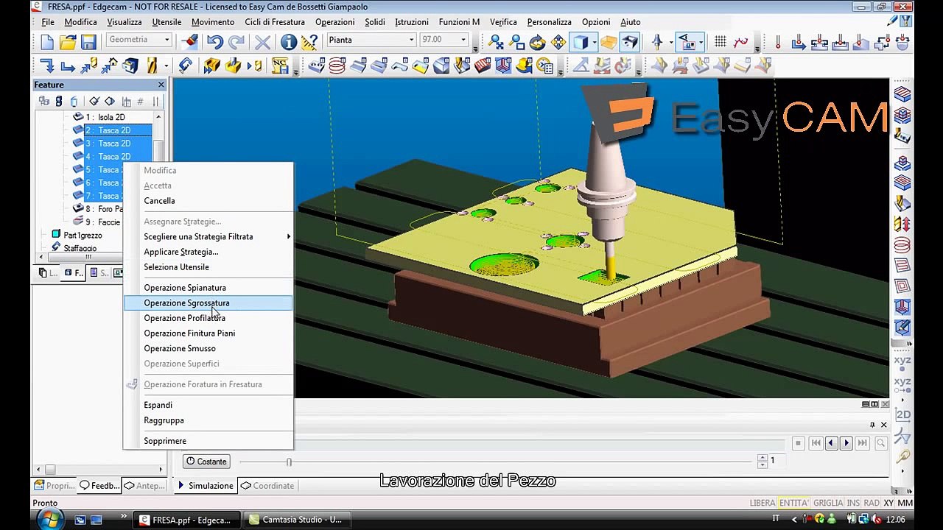
Task: Click Seleziona Utensile entry
Action: [208, 267]
